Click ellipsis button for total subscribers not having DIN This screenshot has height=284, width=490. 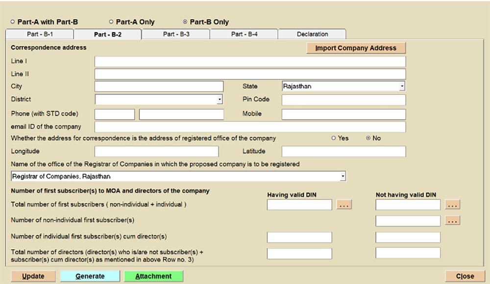(x=453, y=205)
